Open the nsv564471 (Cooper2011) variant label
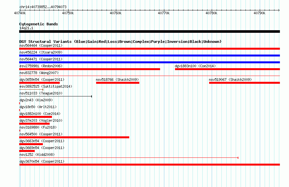 41,59
